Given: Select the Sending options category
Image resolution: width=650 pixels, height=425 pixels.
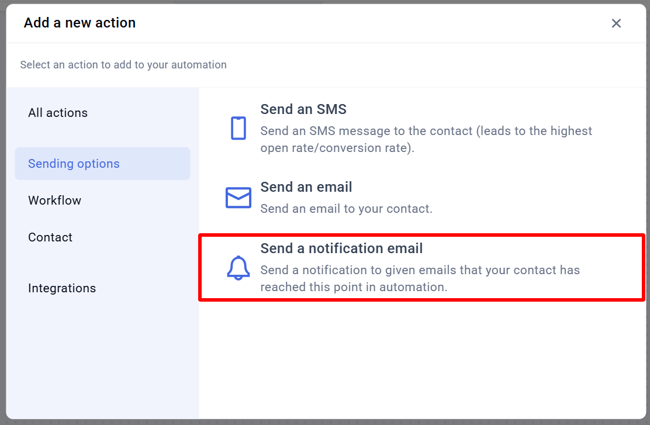Looking at the screenshot, I should [102, 163].
